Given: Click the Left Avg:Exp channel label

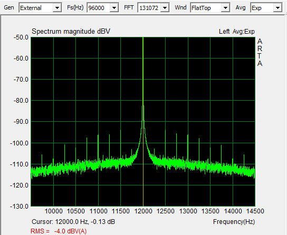Looking at the screenshot, I should pos(237,32).
